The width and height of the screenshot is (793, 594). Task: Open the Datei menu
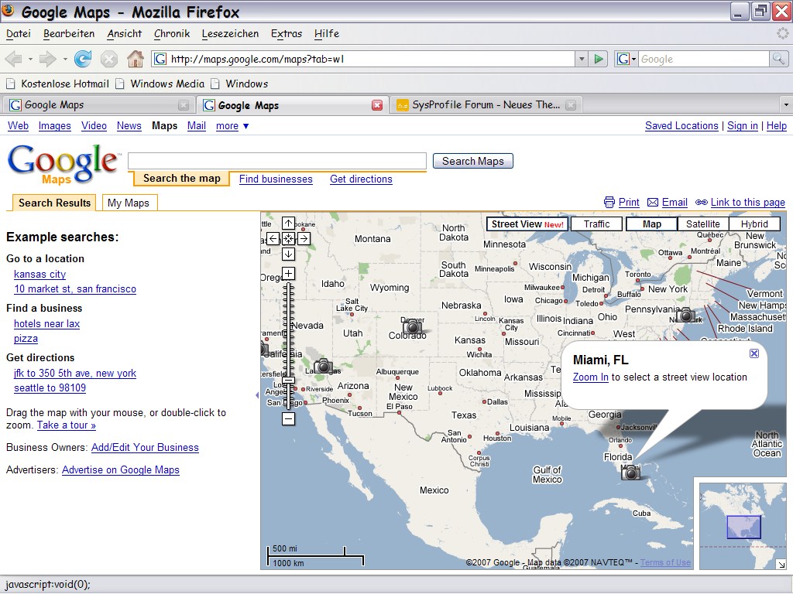tap(19, 34)
